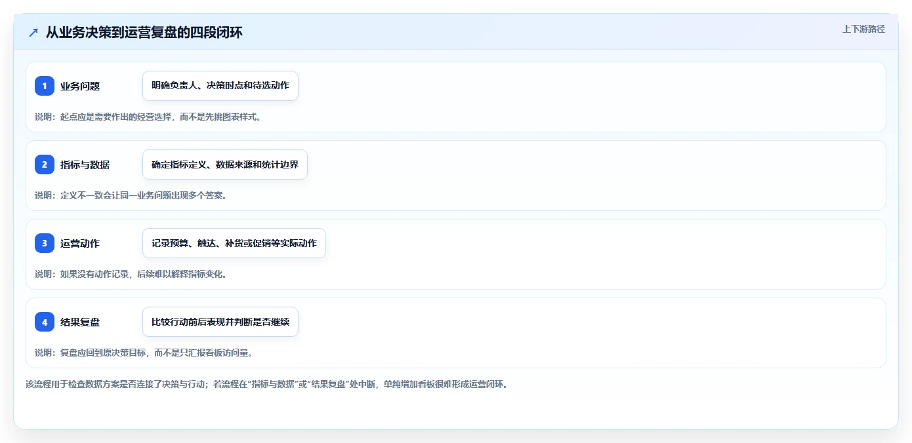Select the 运营动作 step label
Screen dimensions: 912x443
click(x=80, y=243)
